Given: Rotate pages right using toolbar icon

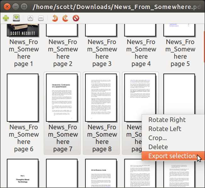Looking at the screenshot, I should pyautogui.click(x=65, y=18).
